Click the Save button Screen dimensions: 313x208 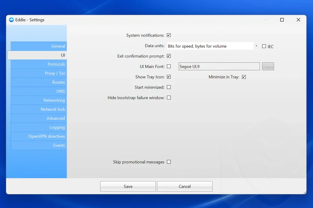[128, 187]
